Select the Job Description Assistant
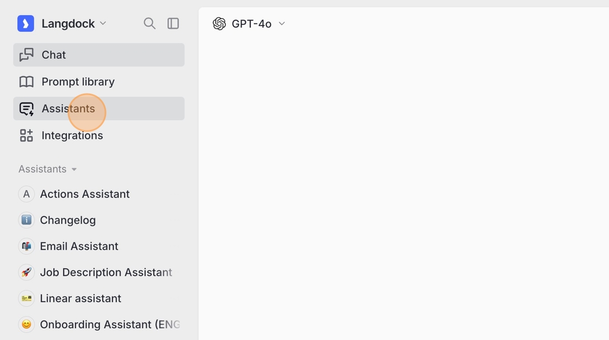The width and height of the screenshot is (609, 340). pyautogui.click(x=105, y=273)
